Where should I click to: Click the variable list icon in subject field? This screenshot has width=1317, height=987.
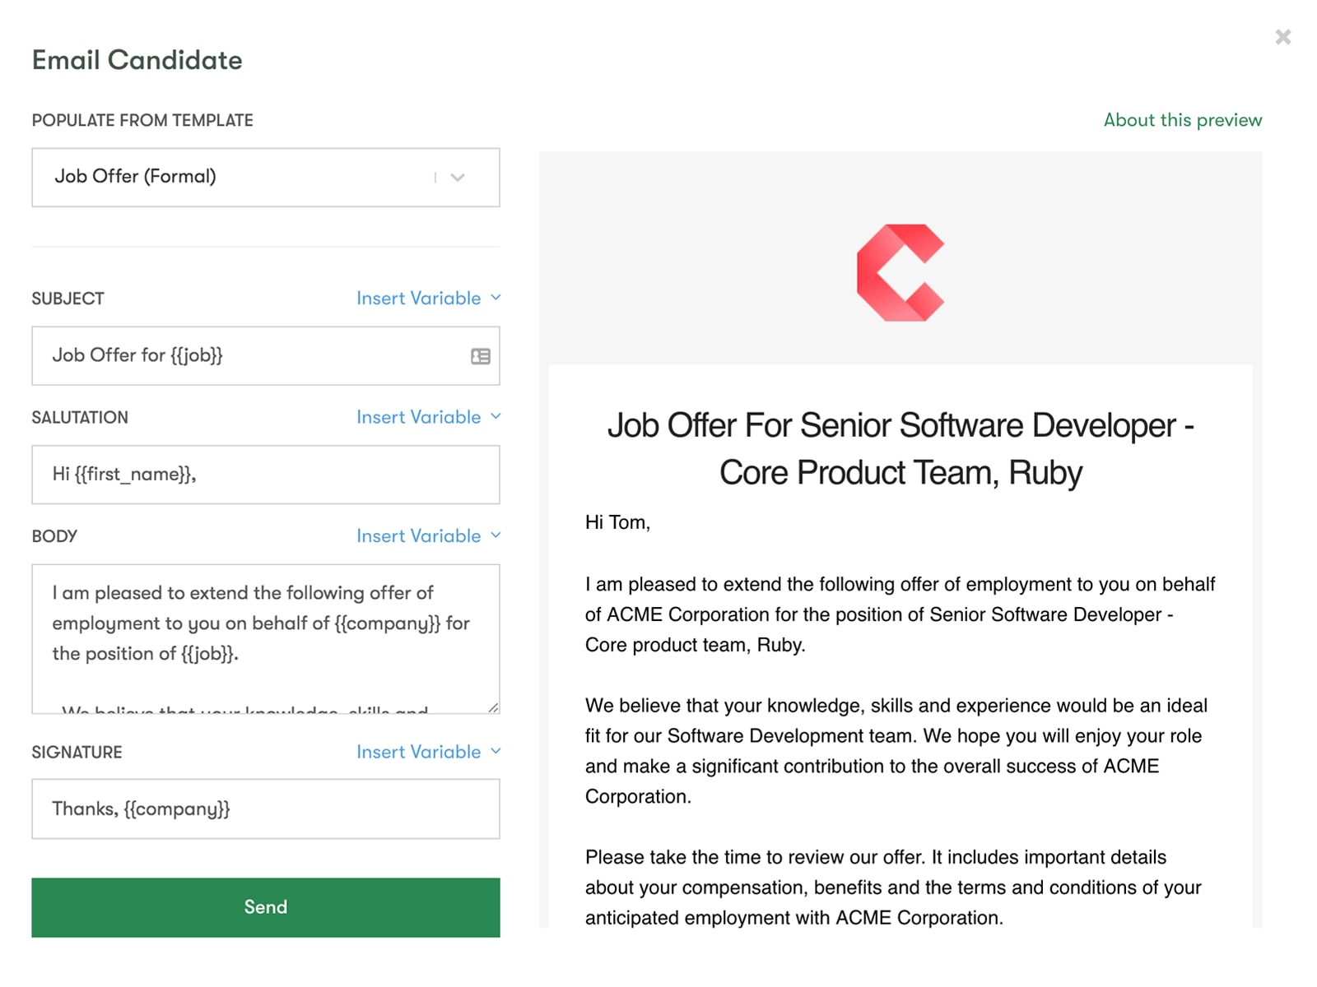(481, 356)
